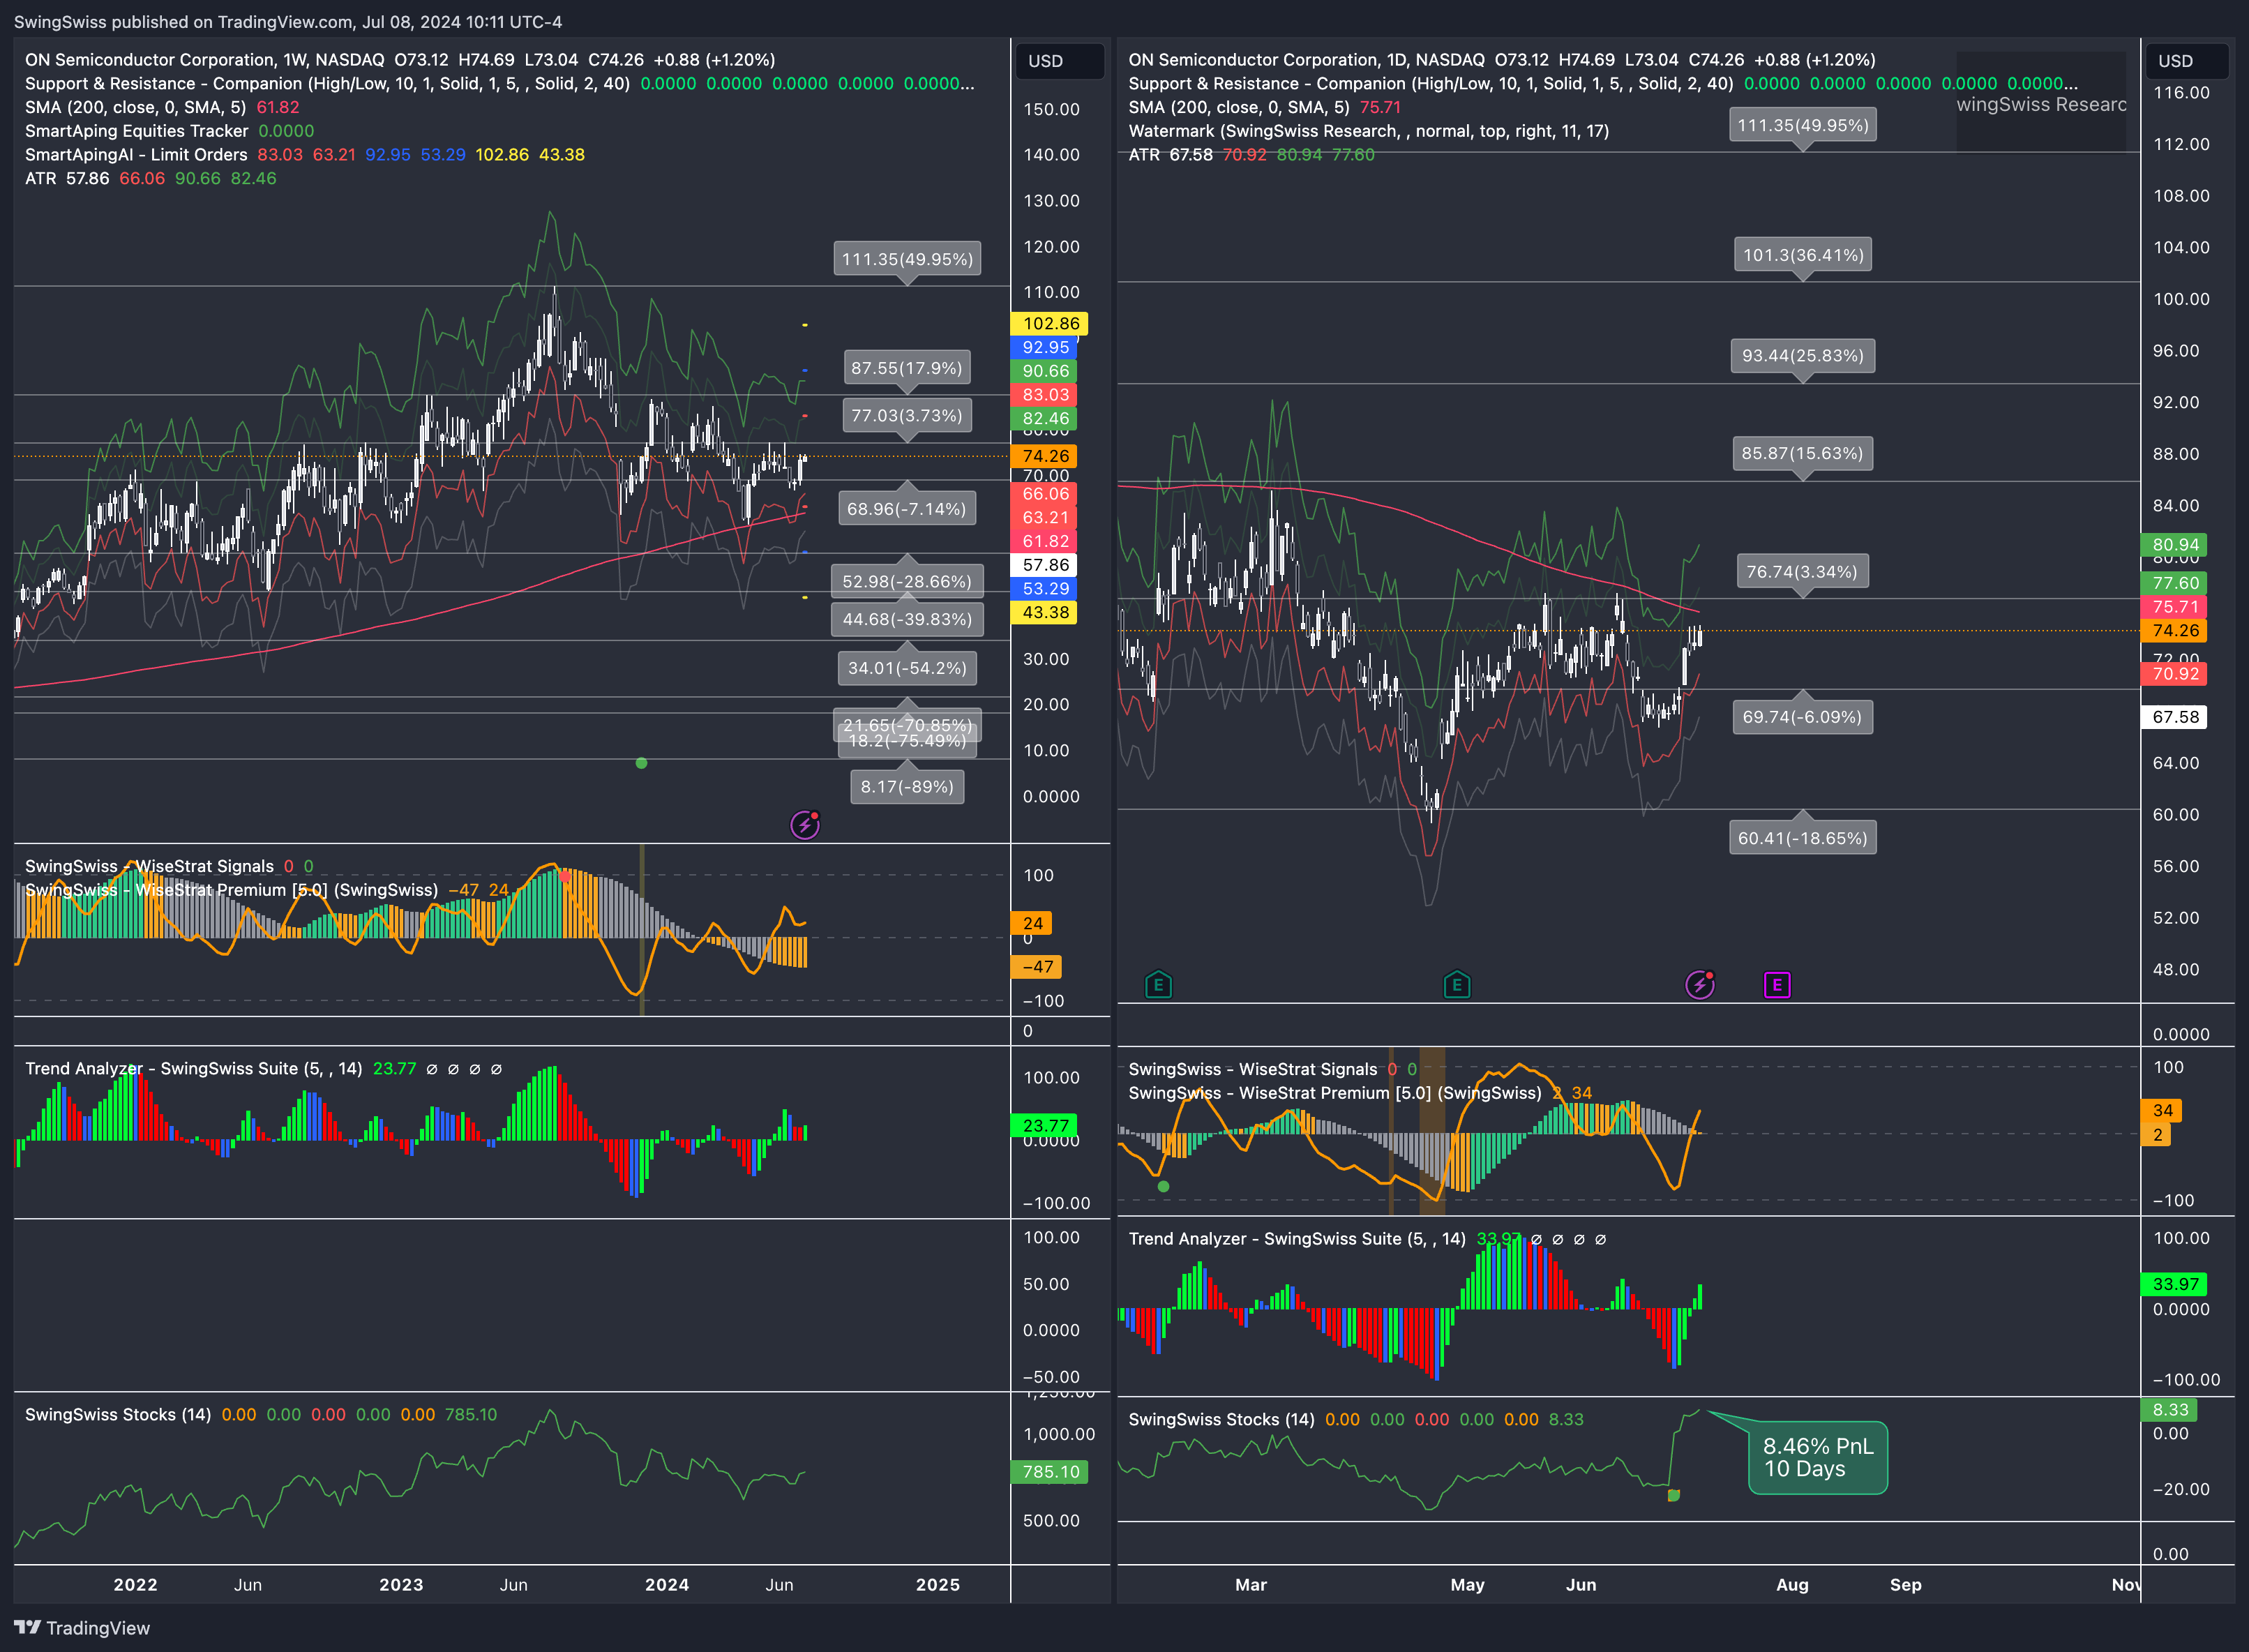This screenshot has width=2249, height=1652.
Task: Click the 44.68(-39.83%) support tag
Action: (x=907, y=619)
